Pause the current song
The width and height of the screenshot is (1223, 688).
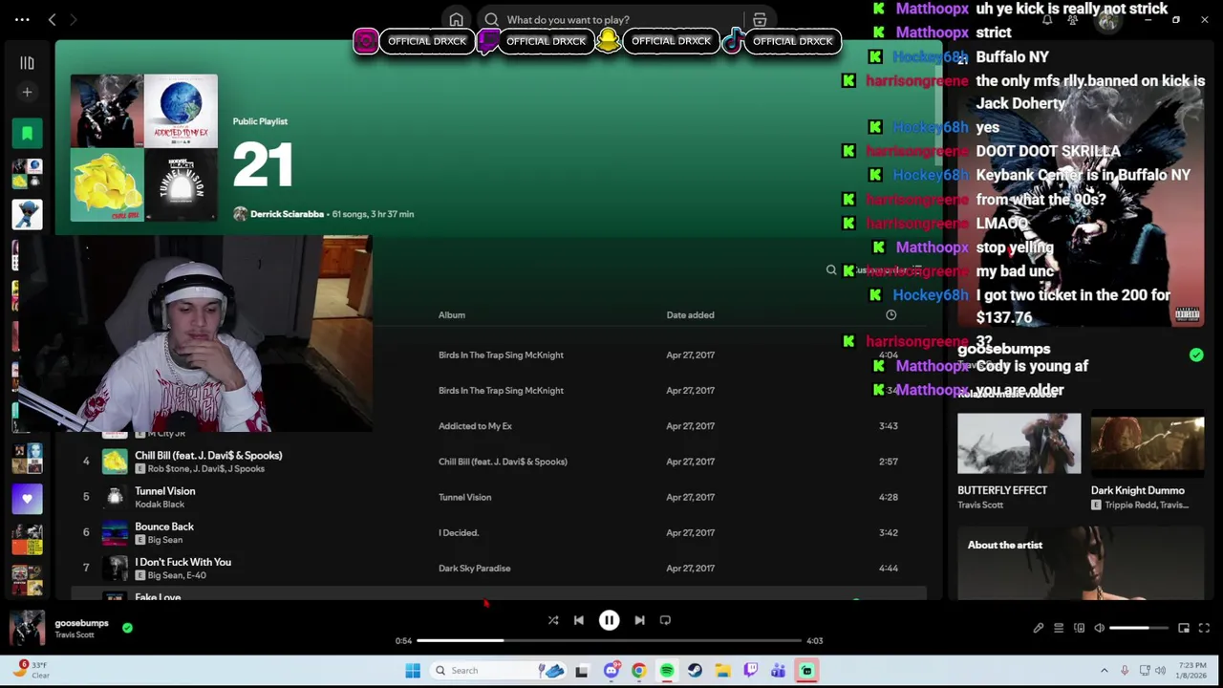coord(609,620)
